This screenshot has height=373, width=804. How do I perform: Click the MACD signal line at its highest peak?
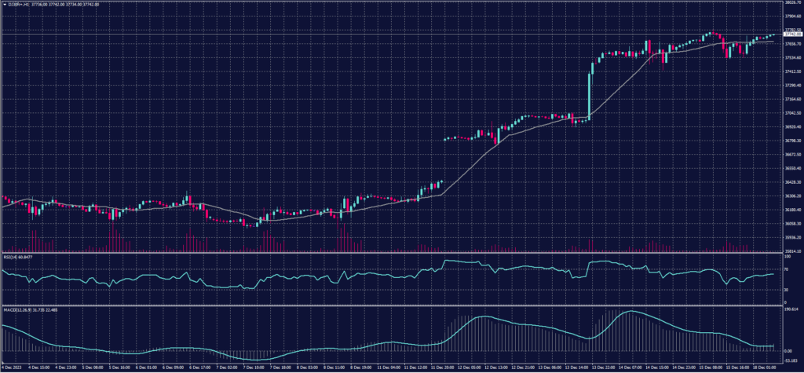point(630,312)
